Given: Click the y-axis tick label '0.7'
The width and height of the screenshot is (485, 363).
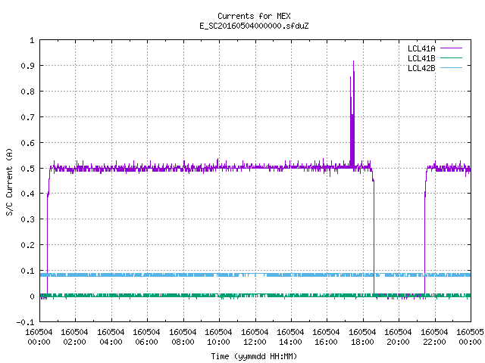Looking at the screenshot, I should [27, 117].
